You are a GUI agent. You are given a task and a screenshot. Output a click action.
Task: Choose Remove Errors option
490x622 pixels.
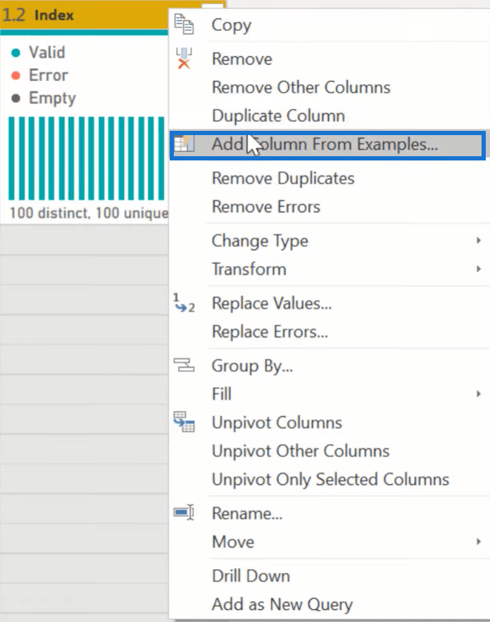[x=266, y=207]
